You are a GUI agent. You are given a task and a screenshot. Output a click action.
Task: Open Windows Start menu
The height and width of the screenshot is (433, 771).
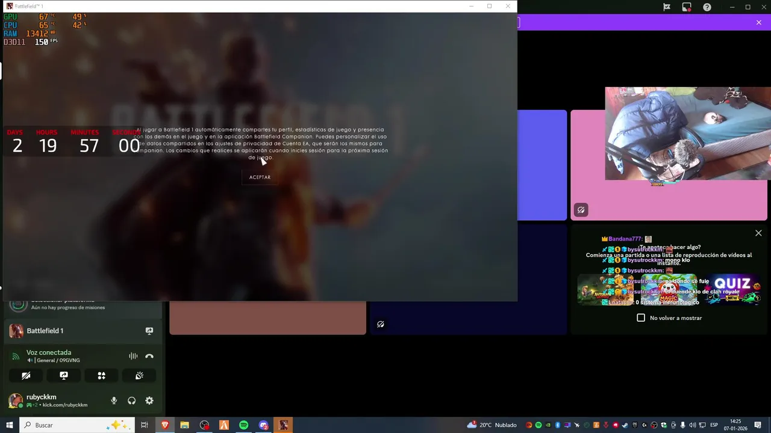point(10,425)
